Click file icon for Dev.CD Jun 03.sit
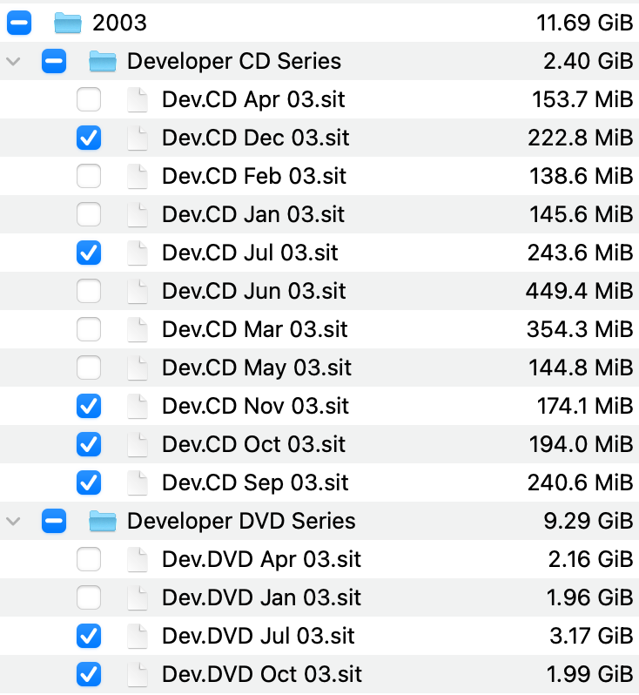The width and height of the screenshot is (639, 695). coord(138,291)
